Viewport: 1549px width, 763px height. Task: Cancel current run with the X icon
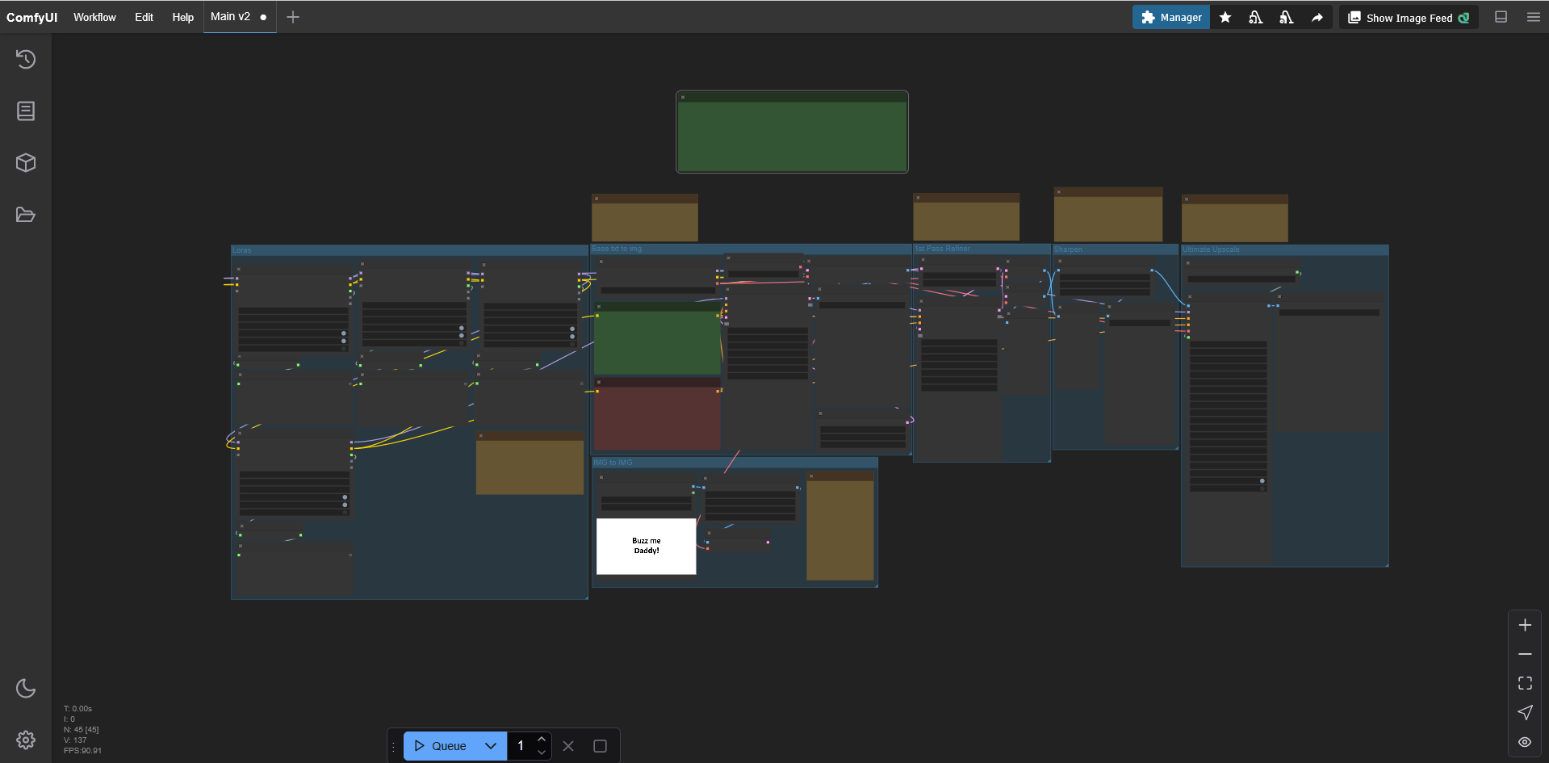(x=568, y=746)
